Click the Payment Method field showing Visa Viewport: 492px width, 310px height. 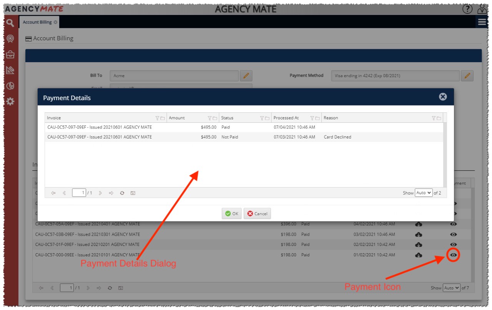[x=396, y=76]
